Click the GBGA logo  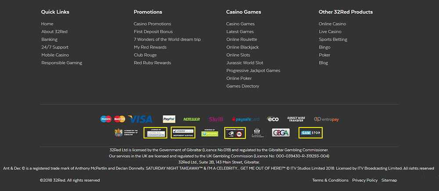[x=281, y=133]
